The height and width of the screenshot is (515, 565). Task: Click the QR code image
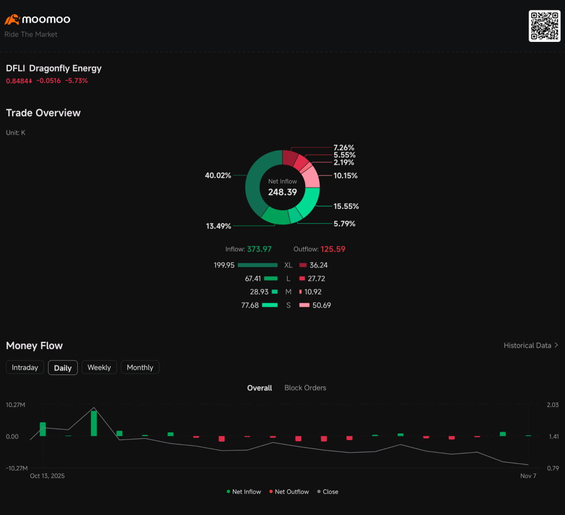coord(544,26)
